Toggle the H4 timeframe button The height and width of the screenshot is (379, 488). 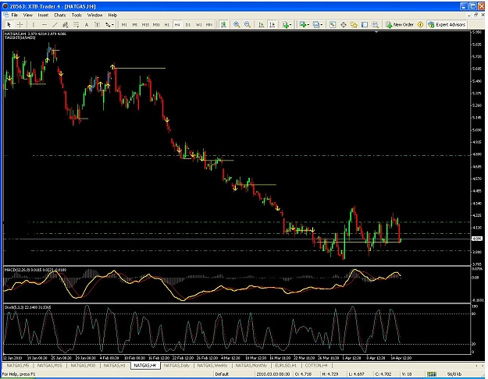point(177,24)
